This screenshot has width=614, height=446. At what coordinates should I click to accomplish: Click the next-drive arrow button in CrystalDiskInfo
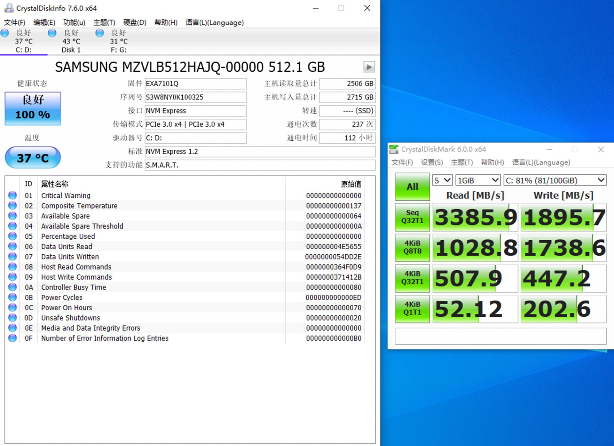pyautogui.click(x=369, y=67)
